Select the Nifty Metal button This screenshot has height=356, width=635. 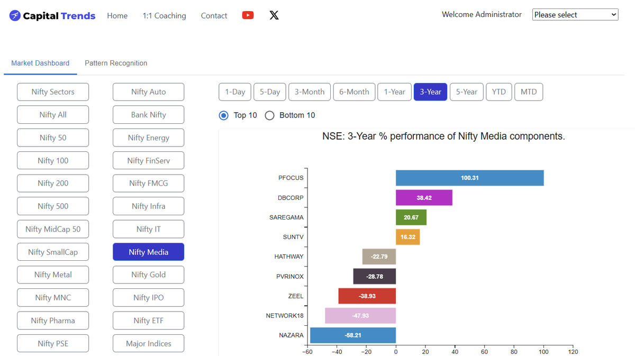(53, 275)
